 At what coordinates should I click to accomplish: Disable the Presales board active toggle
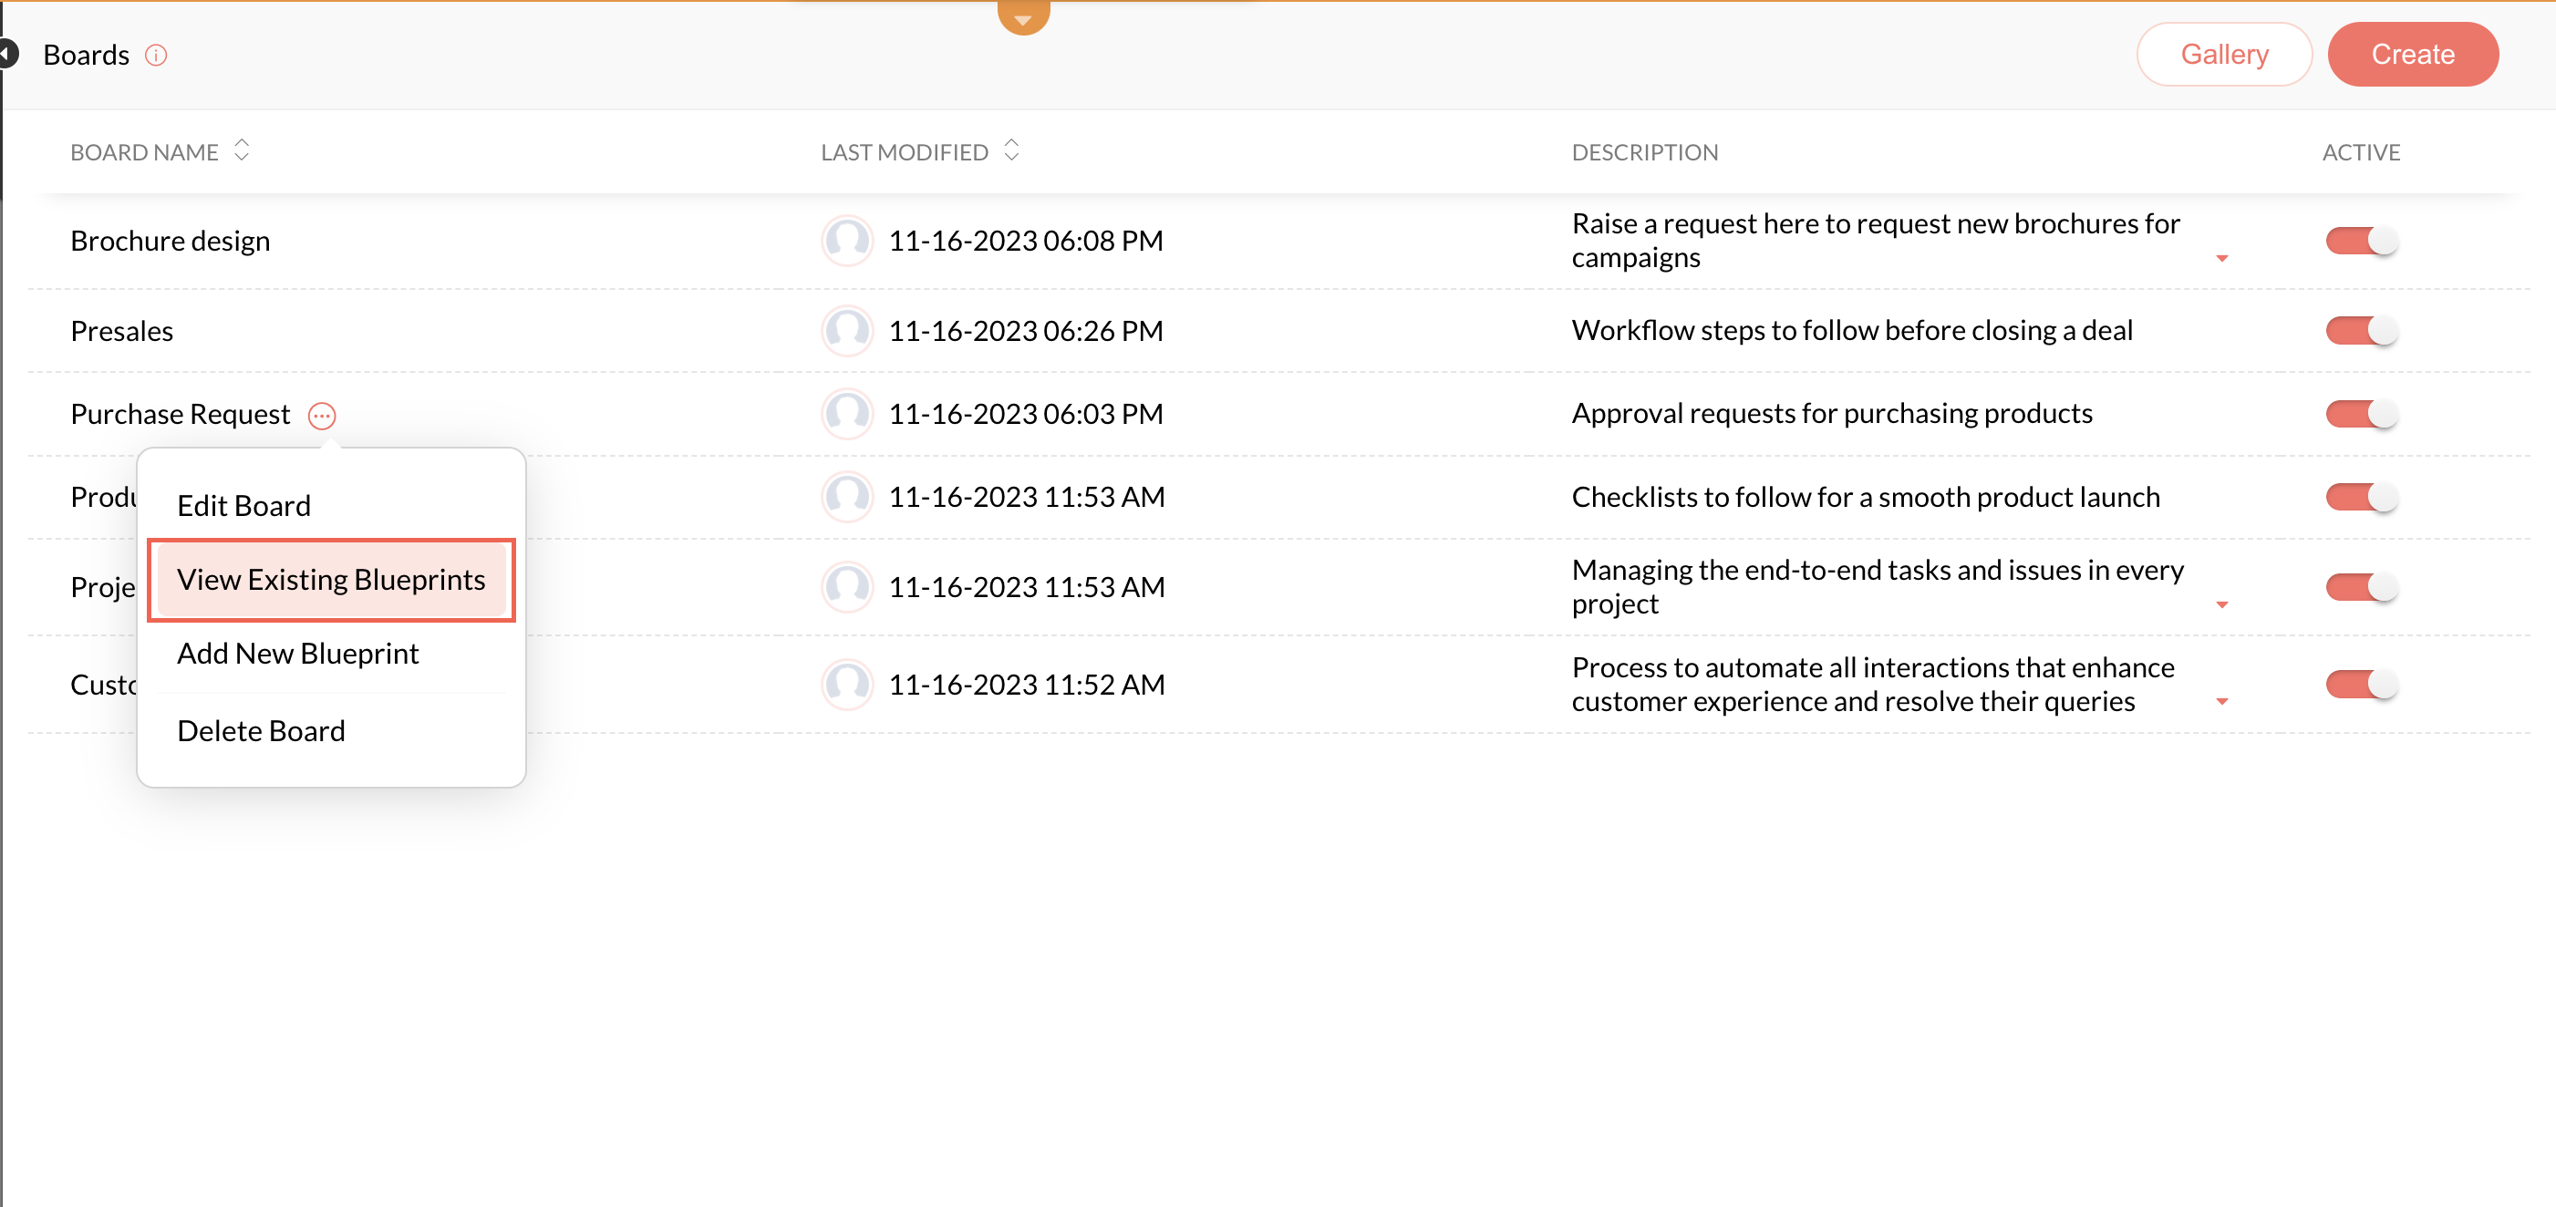point(2361,330)
